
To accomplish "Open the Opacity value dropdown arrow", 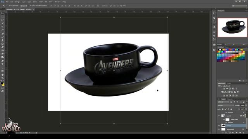I will tap(246, 105).
